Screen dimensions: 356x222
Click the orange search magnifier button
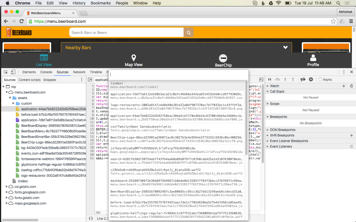point(188,32)
